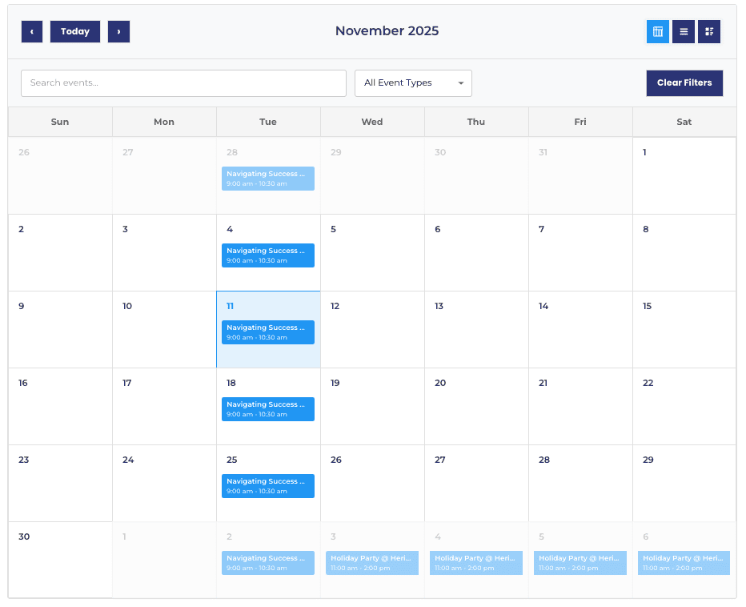Viewport: 746px width, 607px height.
Task: Click the Clear Filters button
Action: (684, 83)
